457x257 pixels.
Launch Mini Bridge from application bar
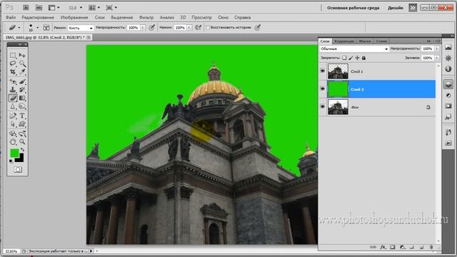(x=39, y=8)
